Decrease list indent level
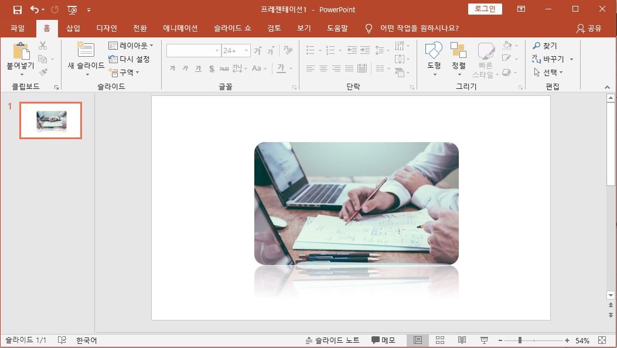The height and width of the screenshot is (348, 617). (x=352, y=50)
